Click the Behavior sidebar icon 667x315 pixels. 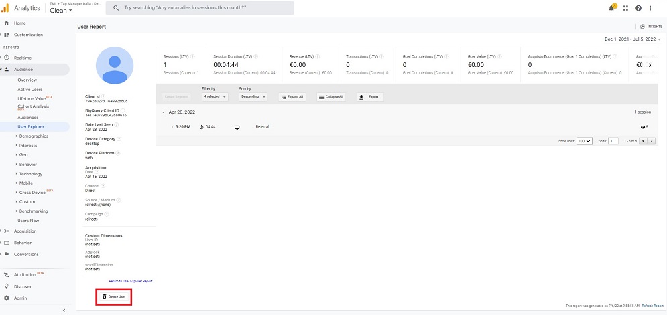pos(7,243)
